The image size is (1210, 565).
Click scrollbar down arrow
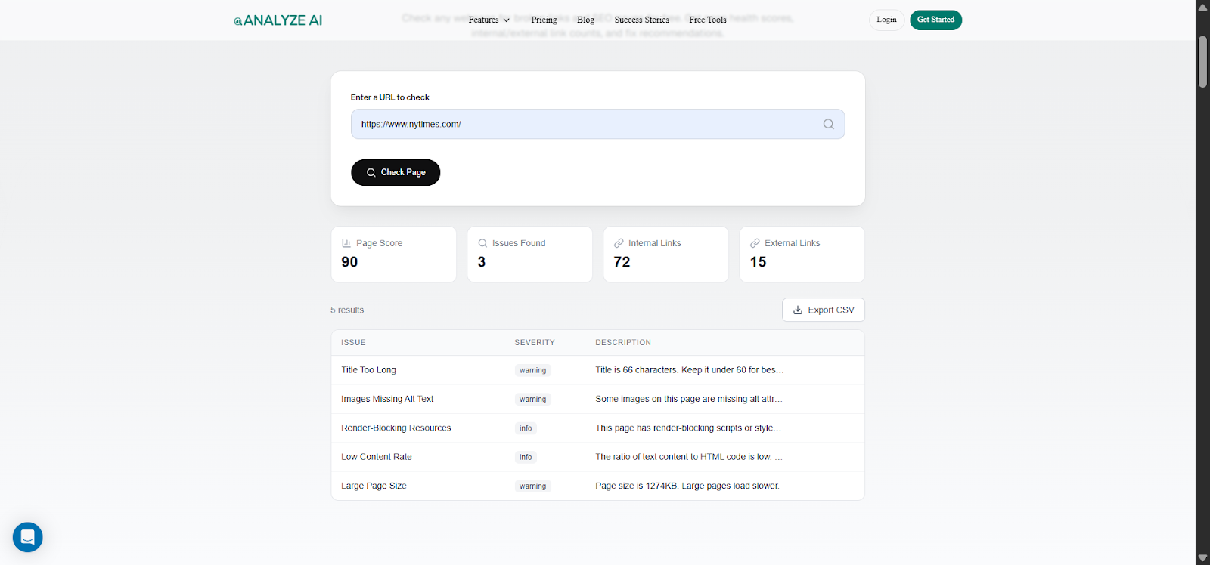pyautogui.click(x=1202, y=558)
